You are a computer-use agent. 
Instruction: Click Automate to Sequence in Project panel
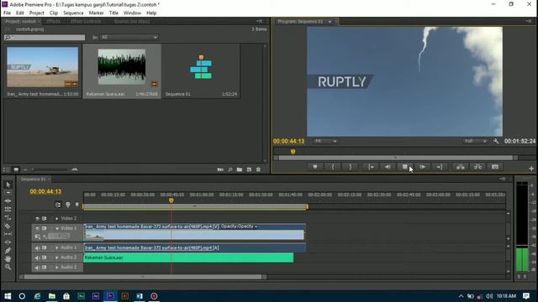point(220,169)
